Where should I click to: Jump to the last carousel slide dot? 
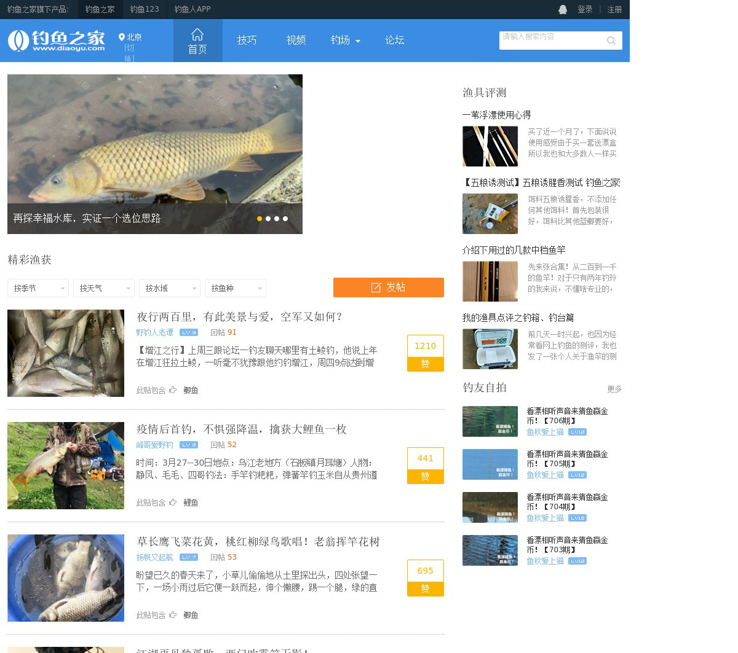coord(285,219)
